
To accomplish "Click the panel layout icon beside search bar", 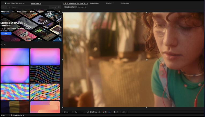I will [x=59, y=7].
